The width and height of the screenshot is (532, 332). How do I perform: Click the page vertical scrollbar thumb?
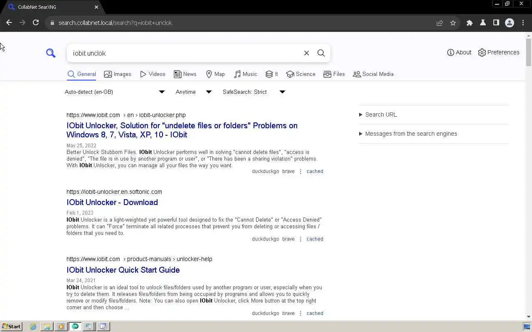(529, 52)
